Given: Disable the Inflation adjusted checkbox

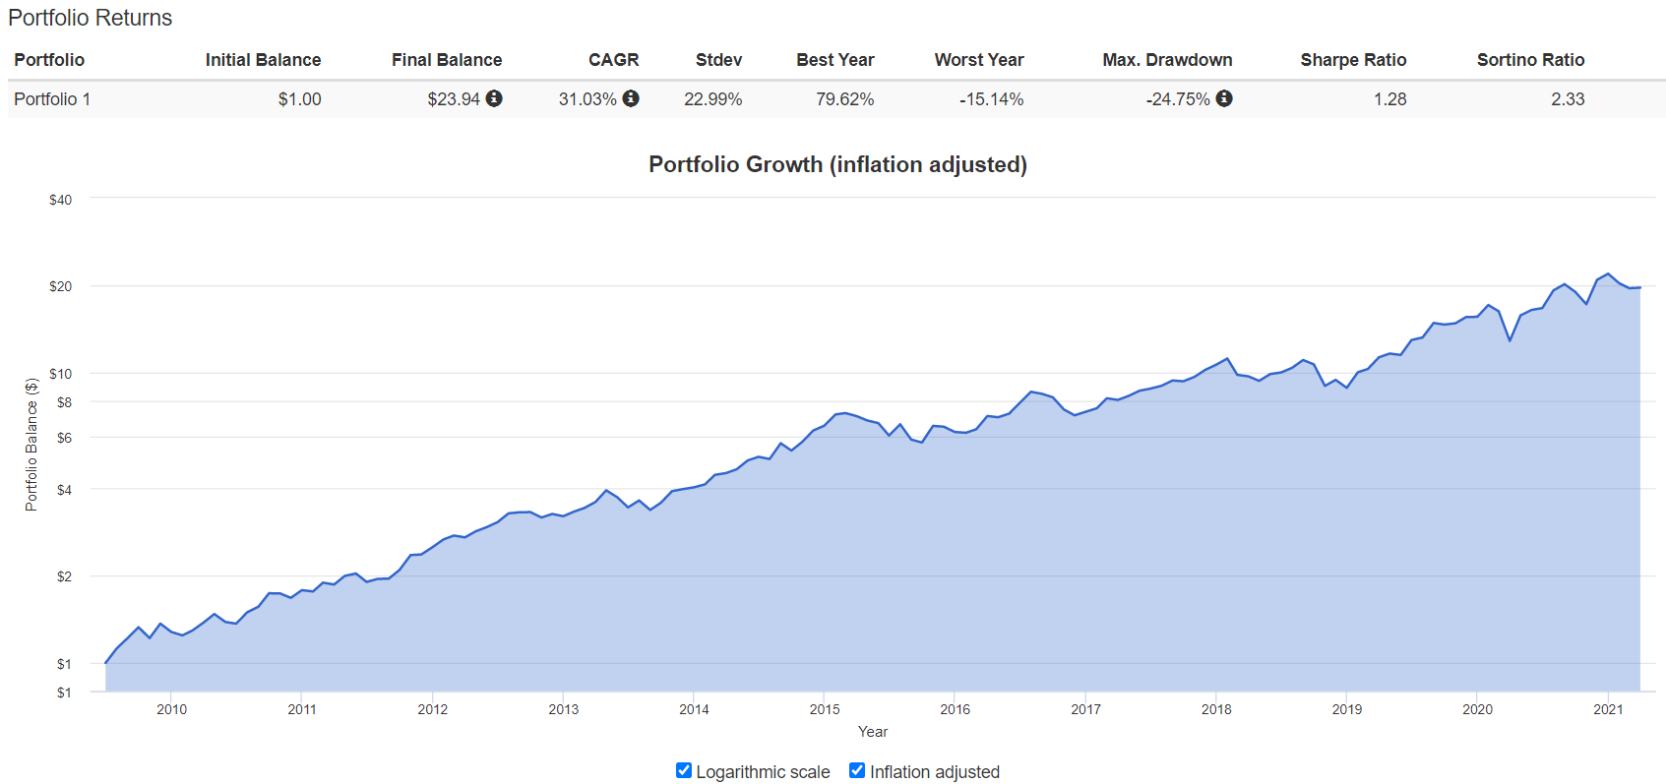Looking at the screenshot, I should tap(857, 770).
